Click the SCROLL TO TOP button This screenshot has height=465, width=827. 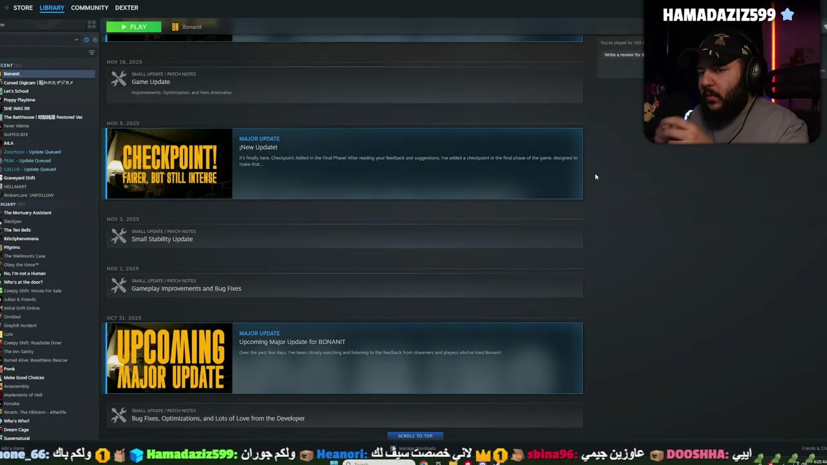415,436
